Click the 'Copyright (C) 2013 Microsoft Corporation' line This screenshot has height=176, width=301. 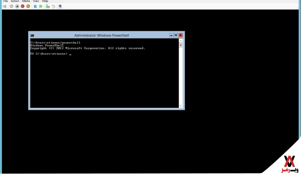tap(87, 48)
